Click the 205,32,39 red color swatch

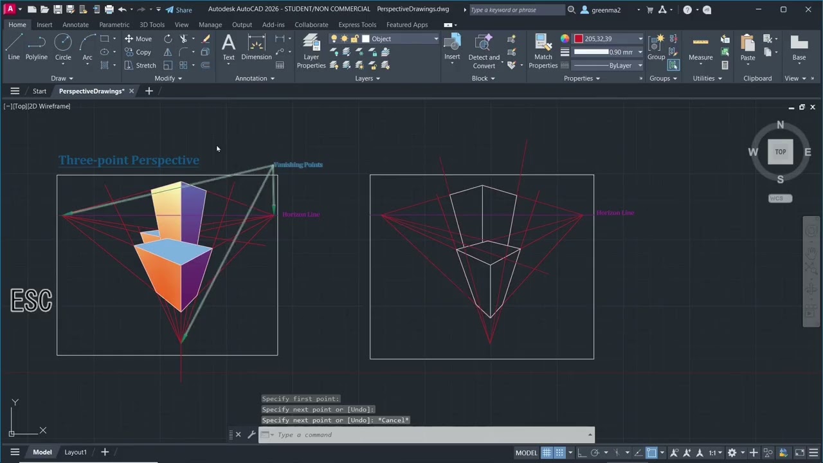point(579,39)
